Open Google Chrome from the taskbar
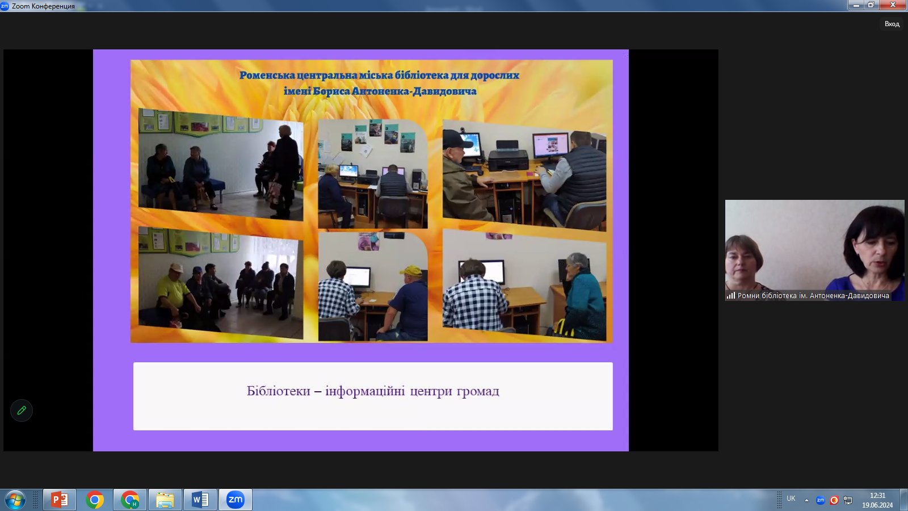This screenshot has width=908, height=511. click(95, 500)
